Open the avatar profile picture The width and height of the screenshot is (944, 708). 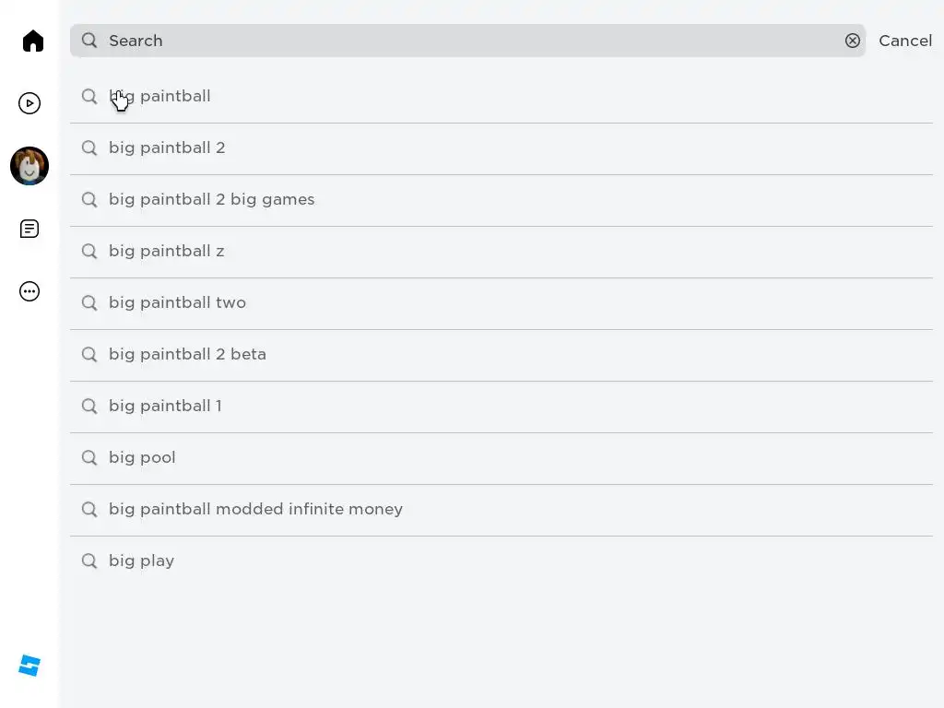29,166
